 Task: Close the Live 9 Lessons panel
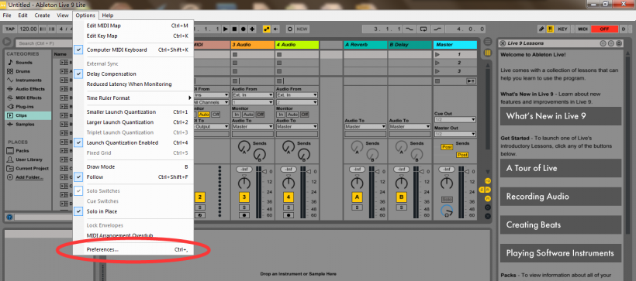[x=503, y=43]
